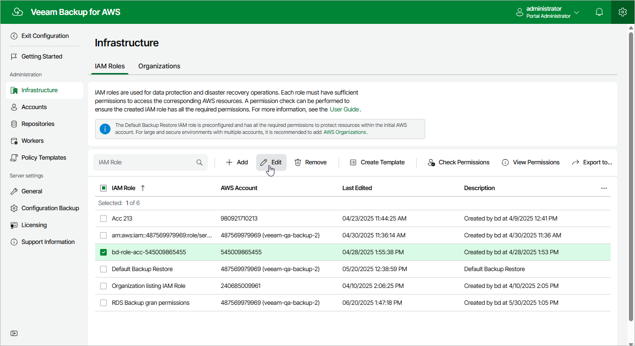Select AWS account 980921710213 cell

coord(239,219)
